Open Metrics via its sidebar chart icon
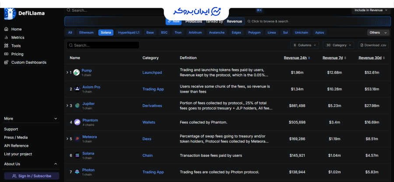 click(x=6, y=38)
